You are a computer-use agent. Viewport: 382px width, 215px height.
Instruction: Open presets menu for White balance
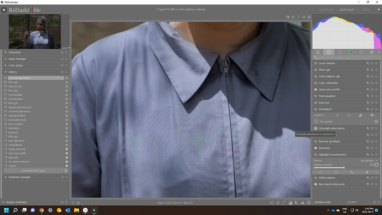(x=376, y=178)
